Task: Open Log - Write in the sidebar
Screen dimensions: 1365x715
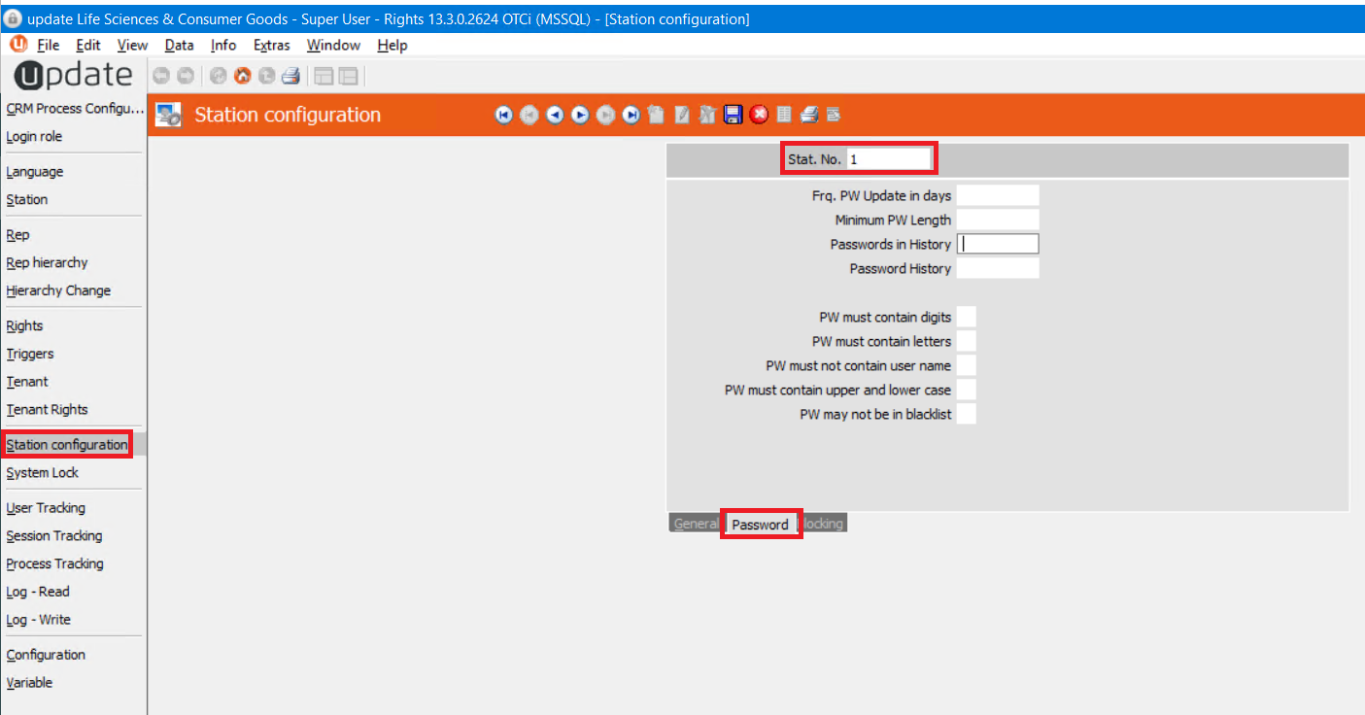Action: pos(39,620)
